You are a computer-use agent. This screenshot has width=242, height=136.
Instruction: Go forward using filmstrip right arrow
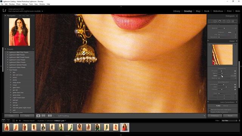pos(20,121)
